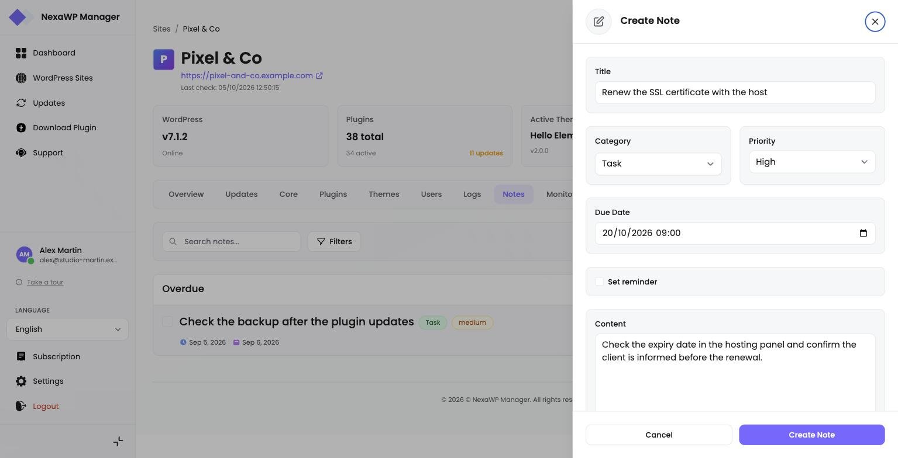Click the Create Note button
The image size is (898, 458).
coord(811,435)
